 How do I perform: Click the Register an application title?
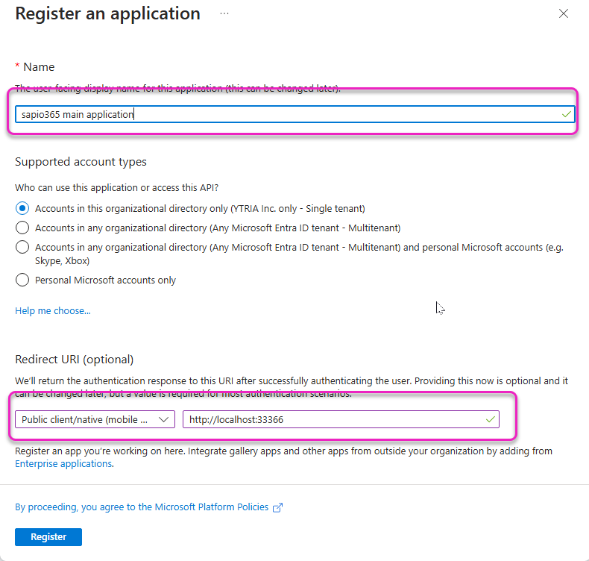[107, 13]
